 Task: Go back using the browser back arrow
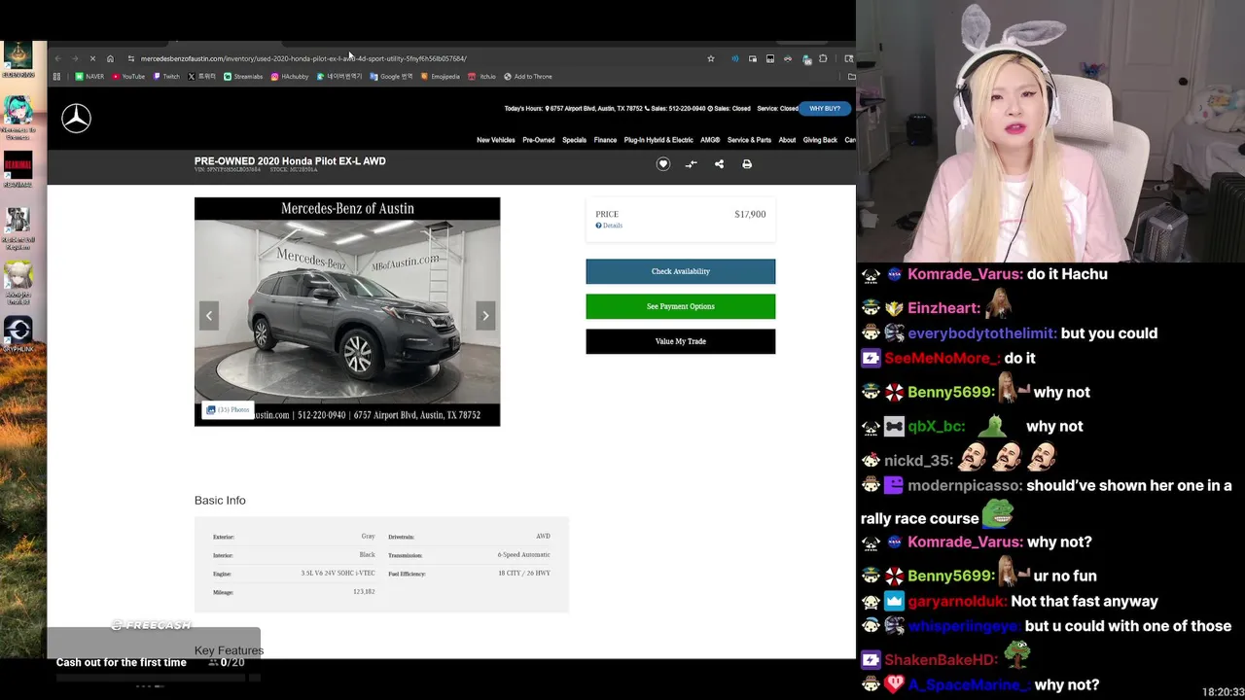coord(57,58)
